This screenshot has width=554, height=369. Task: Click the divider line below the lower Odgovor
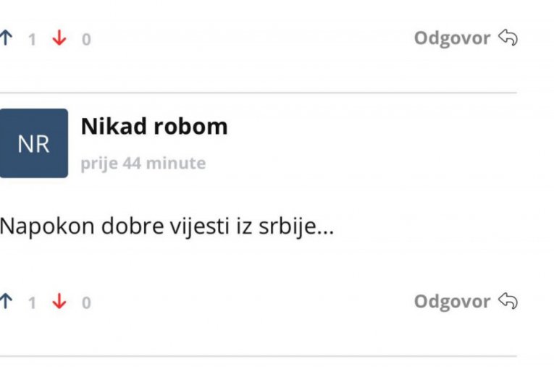[x=259, y=356]
